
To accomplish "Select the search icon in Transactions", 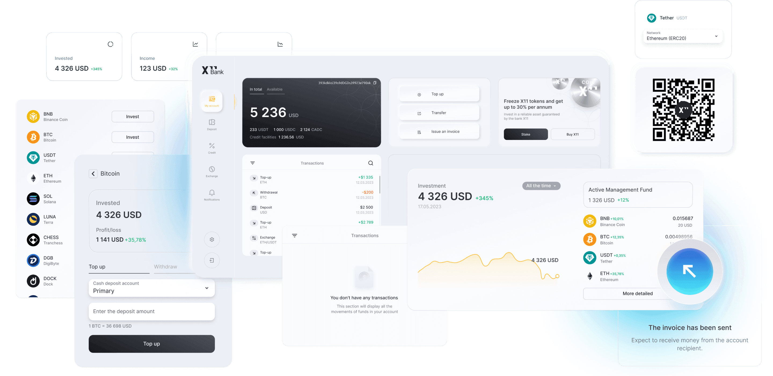I will coord(371,163).
